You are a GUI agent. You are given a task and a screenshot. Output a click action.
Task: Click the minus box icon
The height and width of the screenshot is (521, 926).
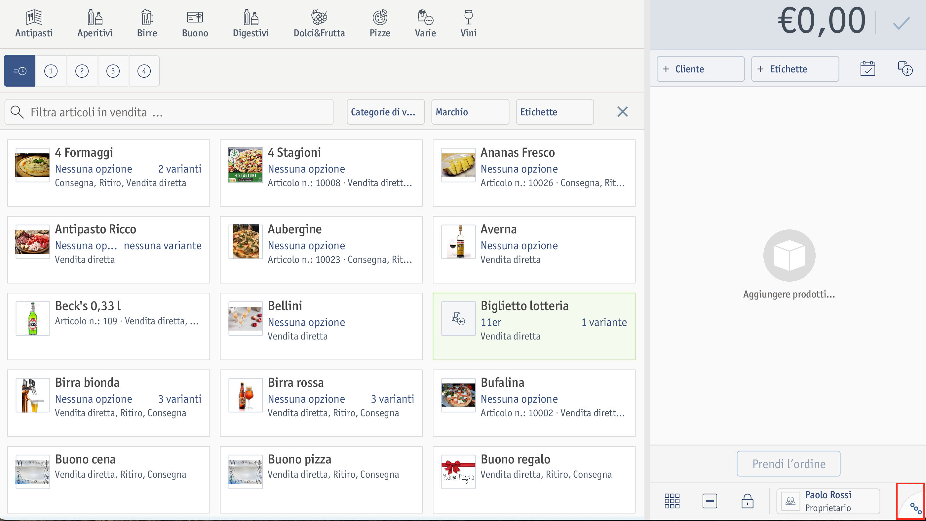tap(710, 501)
